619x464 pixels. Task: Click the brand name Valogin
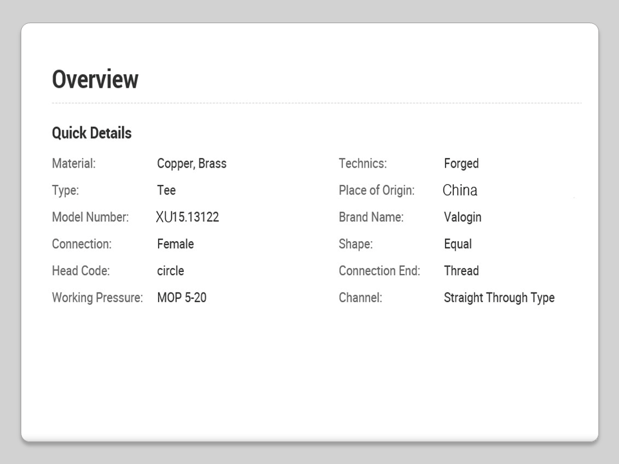point(462,217)
